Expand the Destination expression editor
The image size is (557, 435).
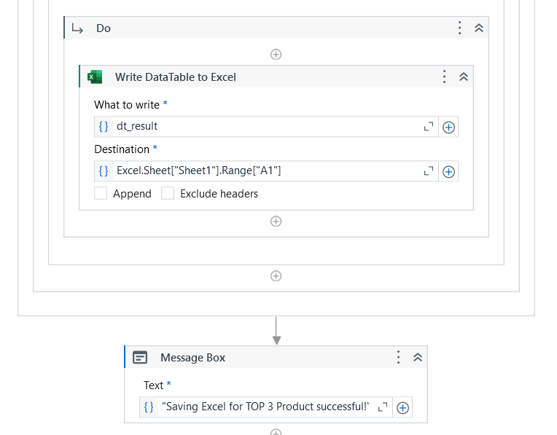[x=429, y=171]
